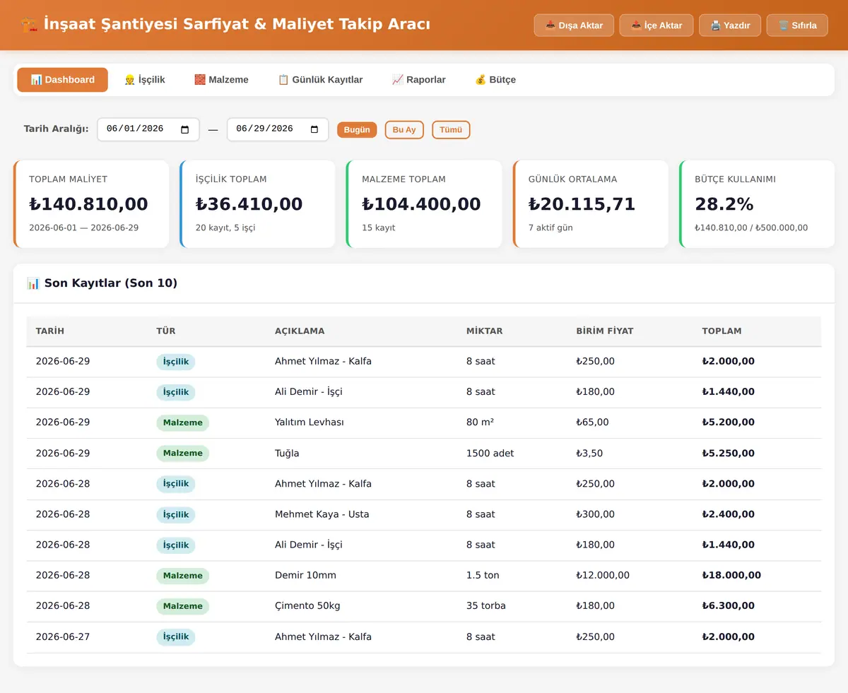The image size is (848, 693).
Task: Apply the Bu Ay date filter
Action: tap(404, 130)
